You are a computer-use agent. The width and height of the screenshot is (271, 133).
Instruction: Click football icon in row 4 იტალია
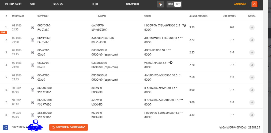(32, 65)
